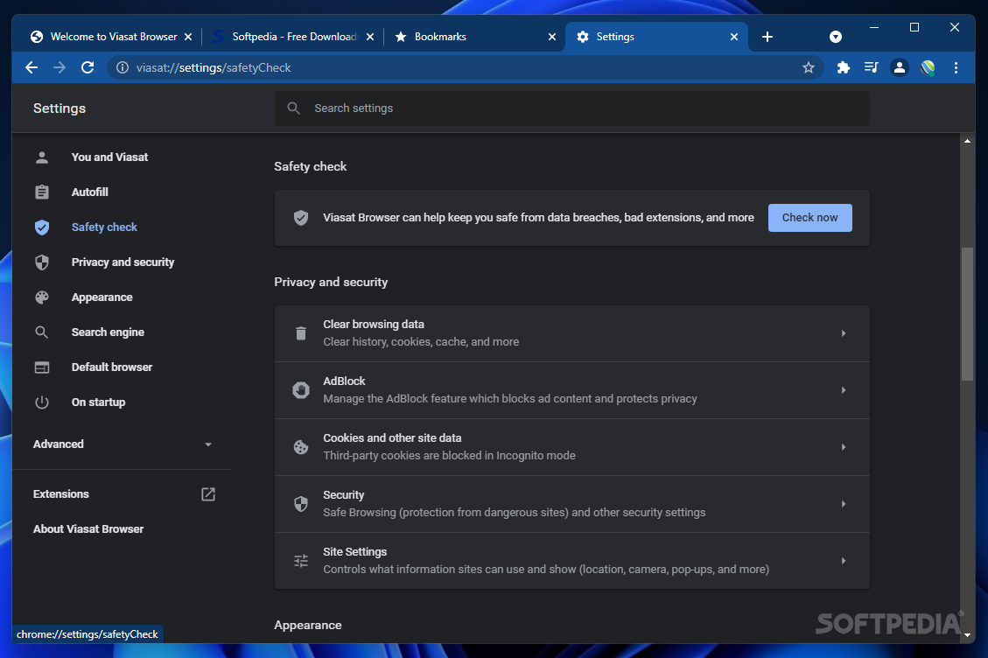Screen dimensions: 988x658
Task: Click the external link icon next to Extensions
Action: coord(208,494)
